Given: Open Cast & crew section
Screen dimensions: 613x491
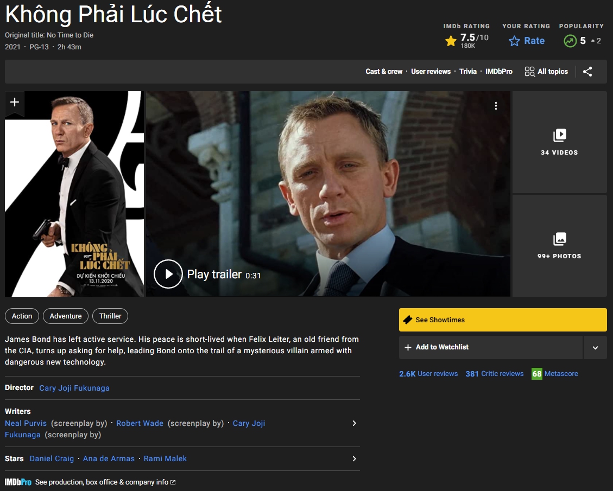Looking at the screenshot, I should click(383, 72).
